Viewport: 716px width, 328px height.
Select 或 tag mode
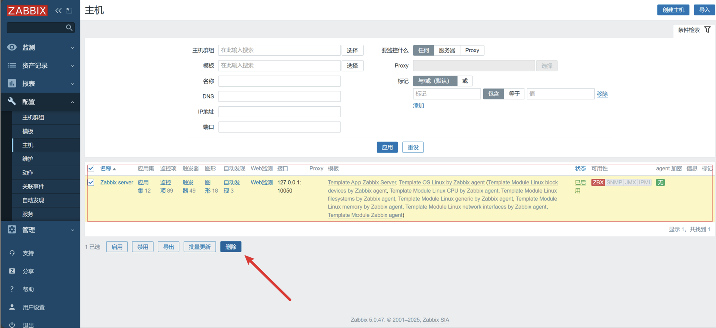(465, 81)
